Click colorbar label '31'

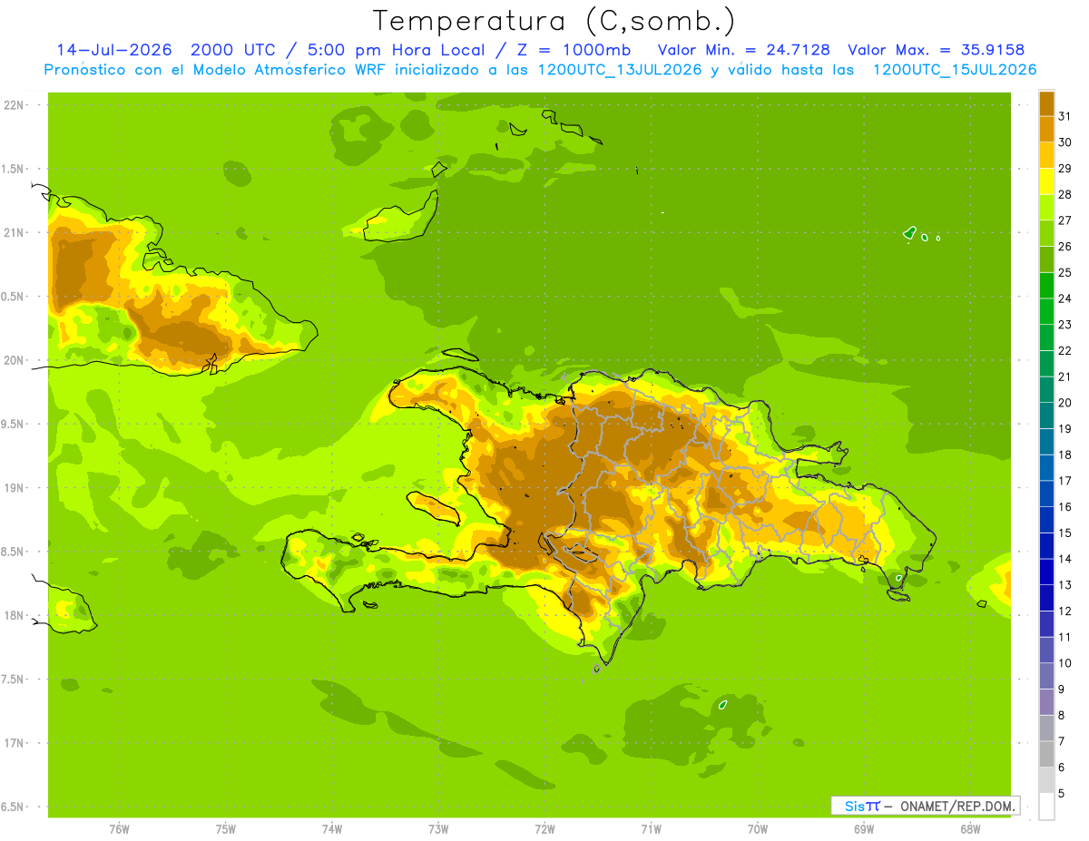pos(1064,116)
